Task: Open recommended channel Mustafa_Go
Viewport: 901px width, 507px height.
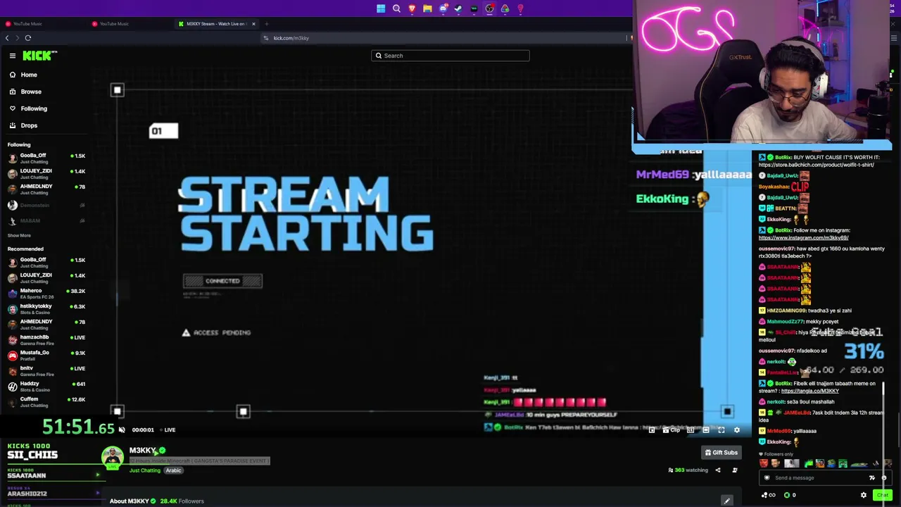Action: coord(46,355)
